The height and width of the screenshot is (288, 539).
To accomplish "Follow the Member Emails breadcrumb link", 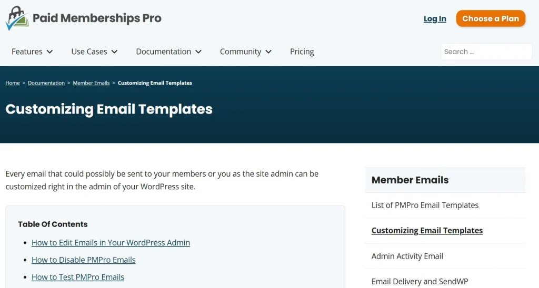I will pyautogui.click(x=91, y=83).
